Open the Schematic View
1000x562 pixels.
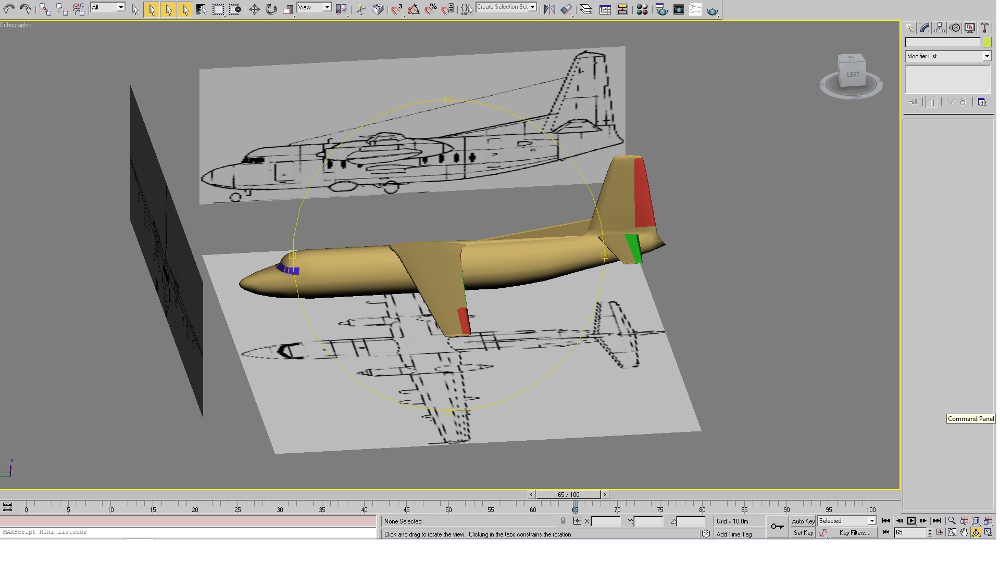click(622, 9)
